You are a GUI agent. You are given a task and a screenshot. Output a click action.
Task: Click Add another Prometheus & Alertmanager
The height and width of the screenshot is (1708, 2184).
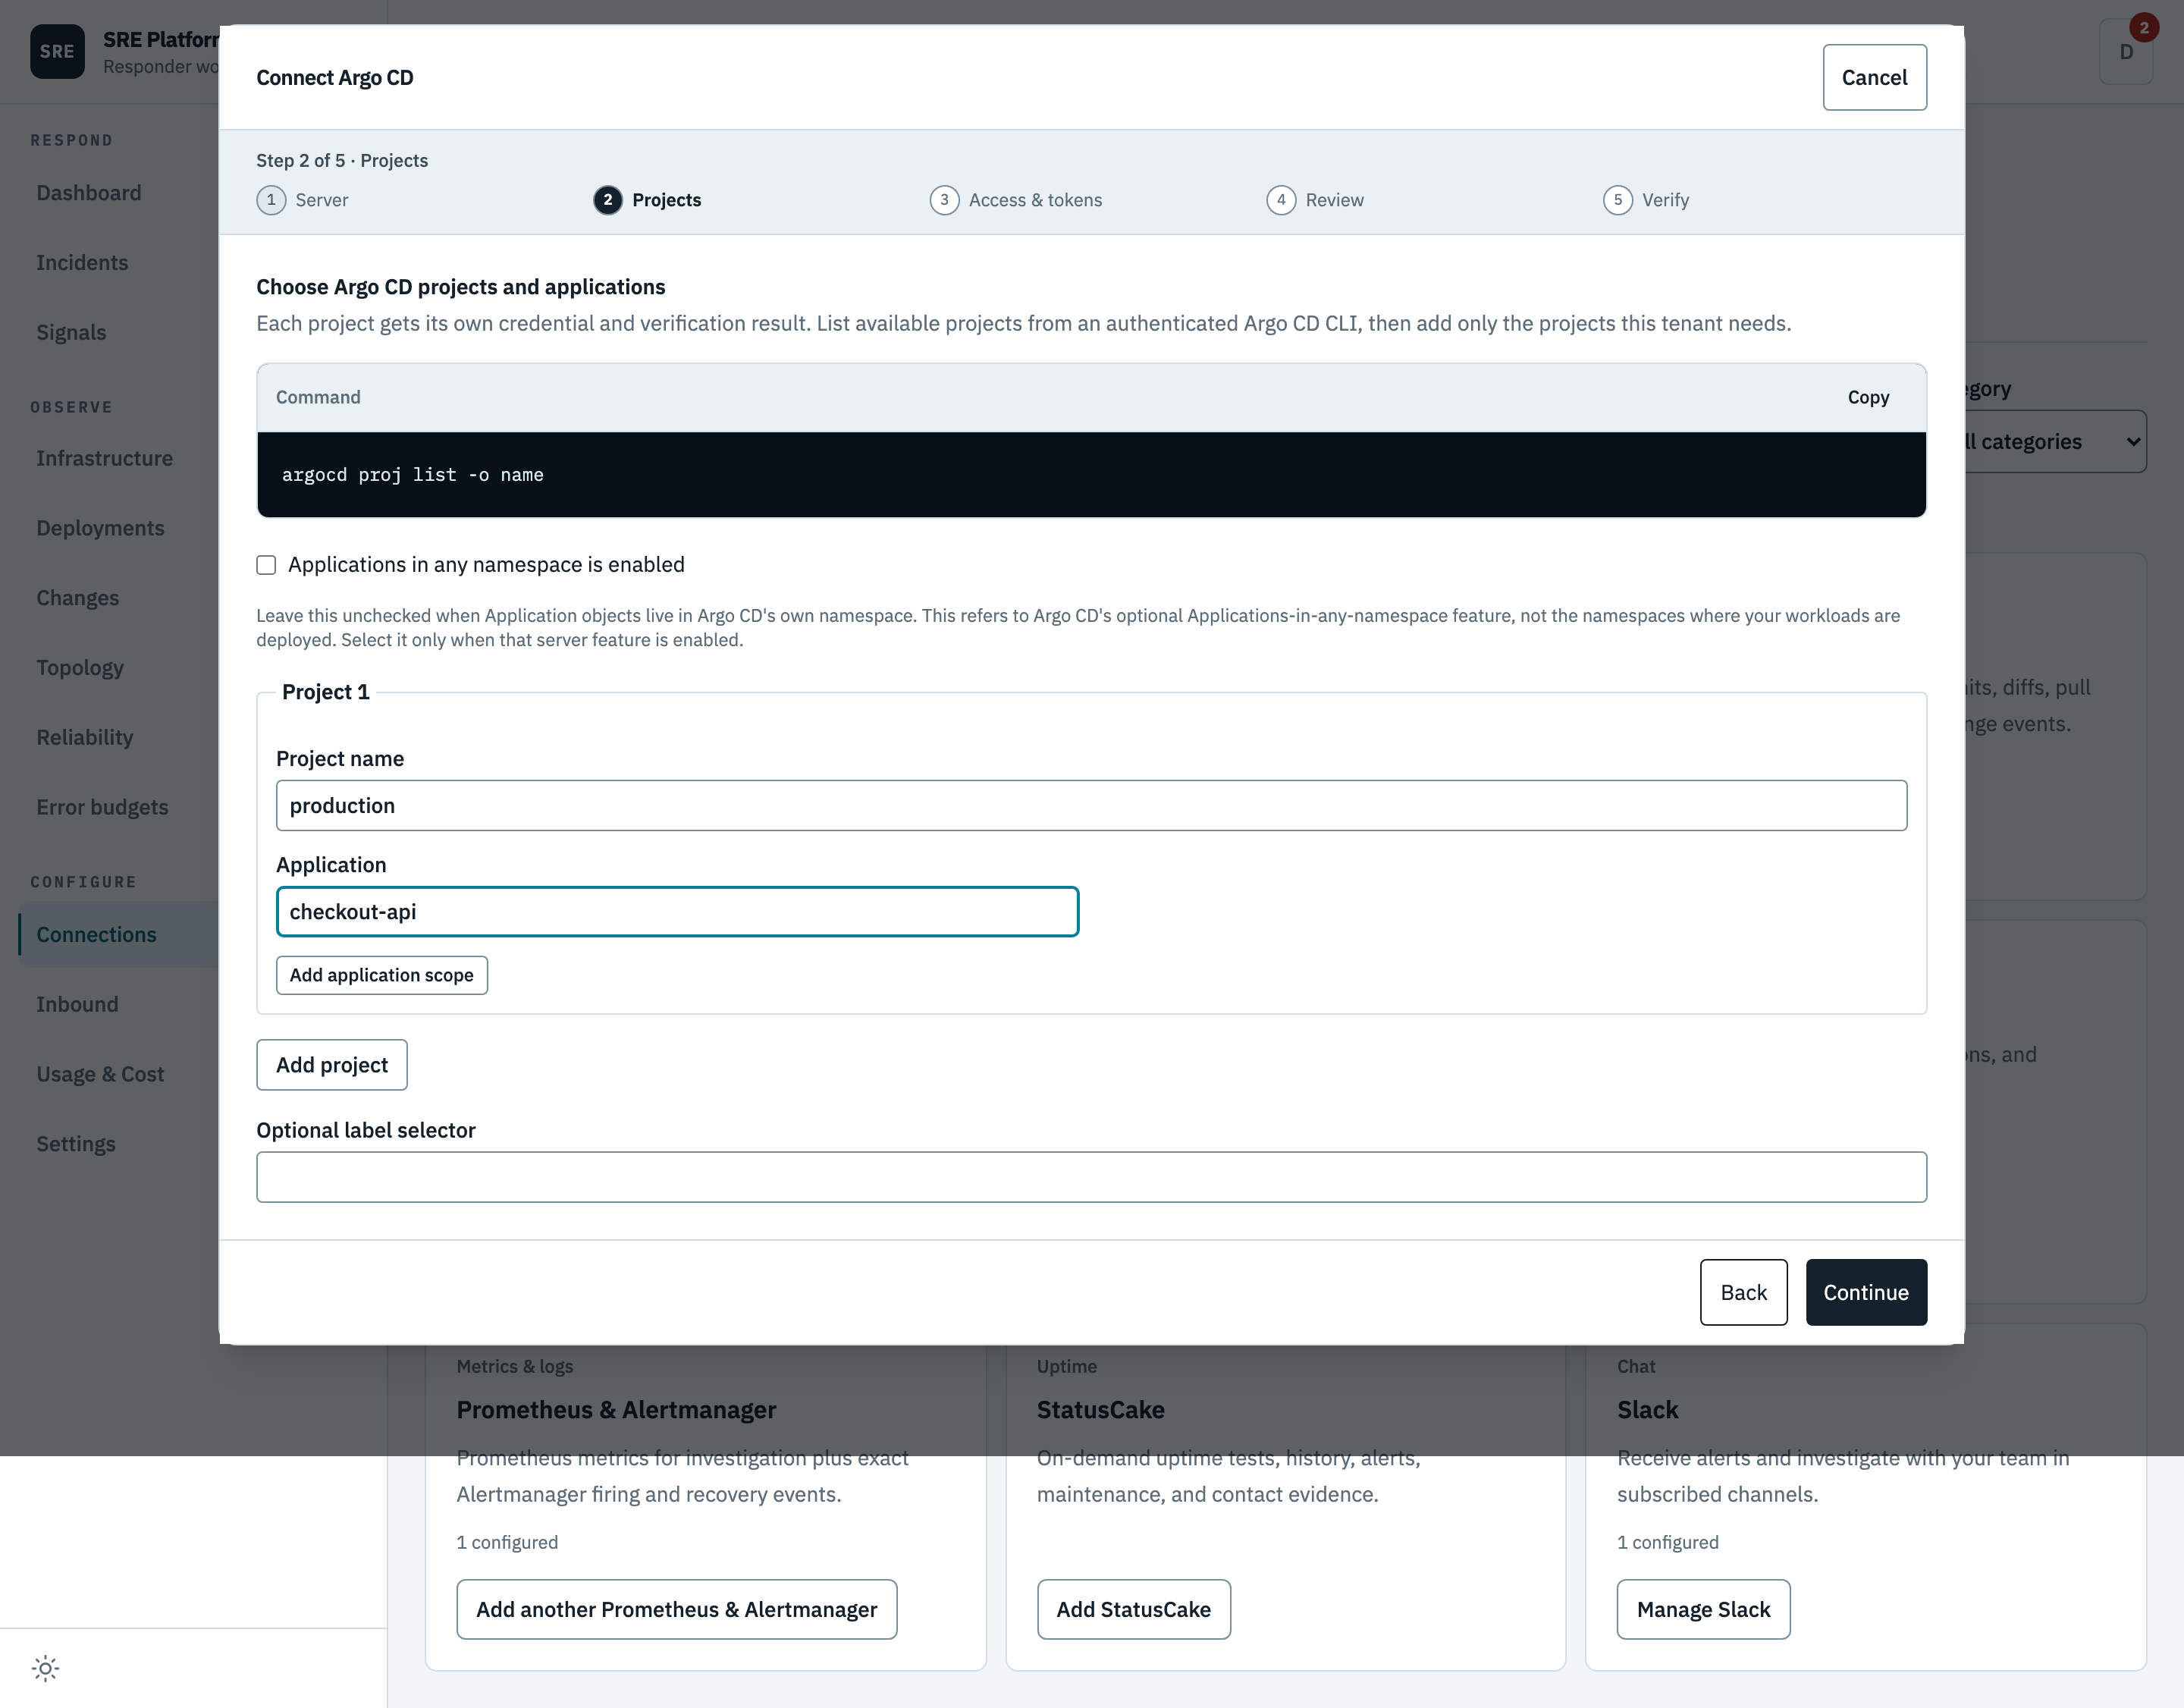[676, 1609]
